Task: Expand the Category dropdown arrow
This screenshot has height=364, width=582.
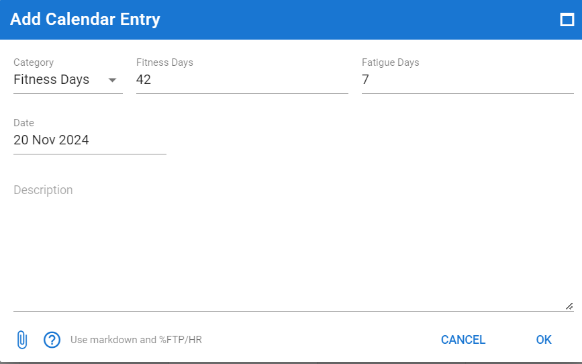Action: click(x=112, y=80)
